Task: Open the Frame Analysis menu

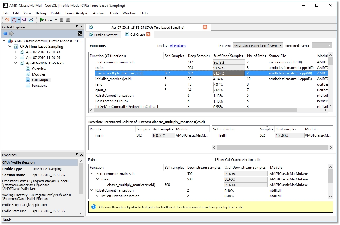Action: 77,13
